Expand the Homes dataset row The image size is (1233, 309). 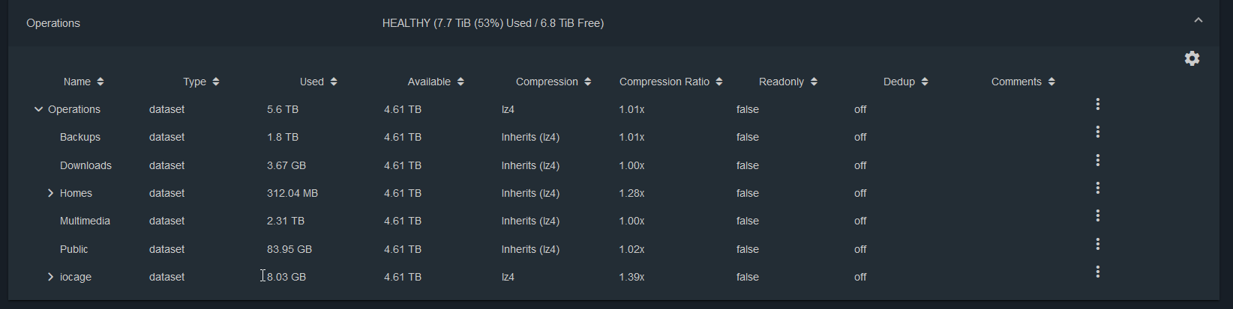[x=50, y=193]
